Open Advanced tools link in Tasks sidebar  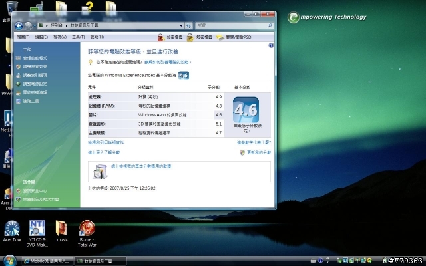[31, 102]
